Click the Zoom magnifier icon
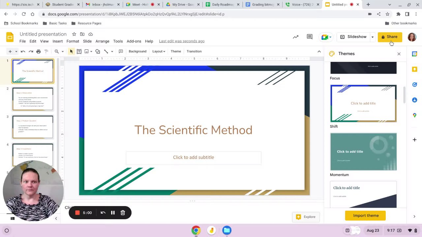The width and height of the screenshot is (422, 237). (57, 51)
